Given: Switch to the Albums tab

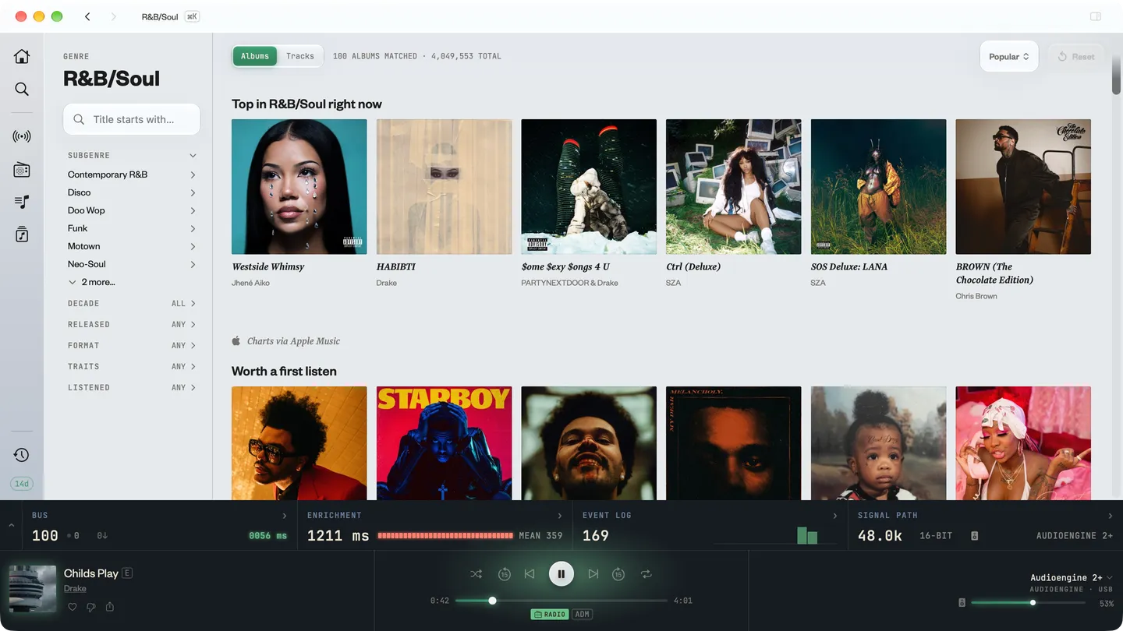Looking at the screenshot, I should tap(255, 56).
